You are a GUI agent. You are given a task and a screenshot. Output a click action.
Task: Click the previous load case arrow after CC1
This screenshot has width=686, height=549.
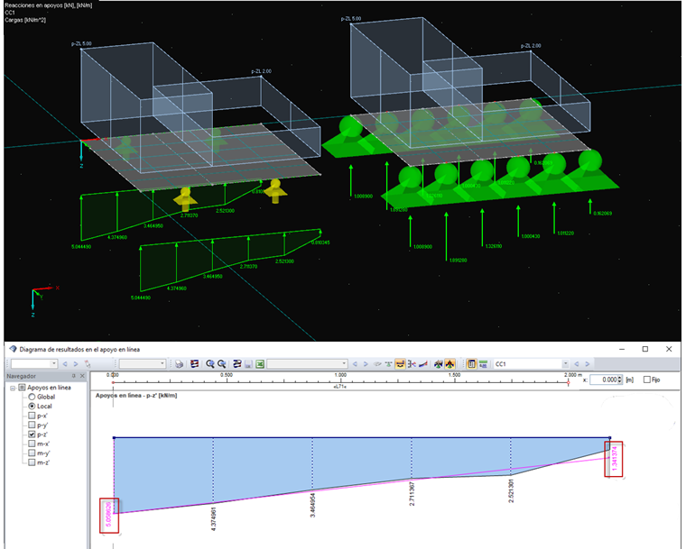pos(577,363)
